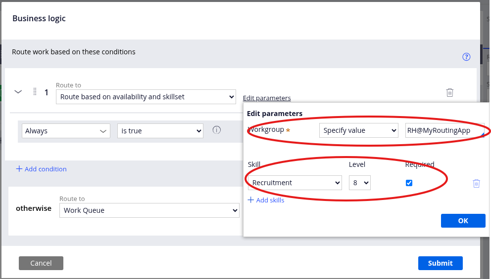Screen dimensions: 491x279
Task: Click the plus icon for Add condition
Action: pyautogui.click(x=19, y=169)
